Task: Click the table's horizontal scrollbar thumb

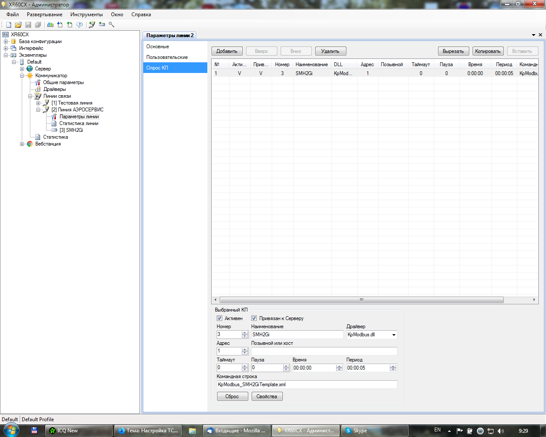Action: click(x=361, y=300)
